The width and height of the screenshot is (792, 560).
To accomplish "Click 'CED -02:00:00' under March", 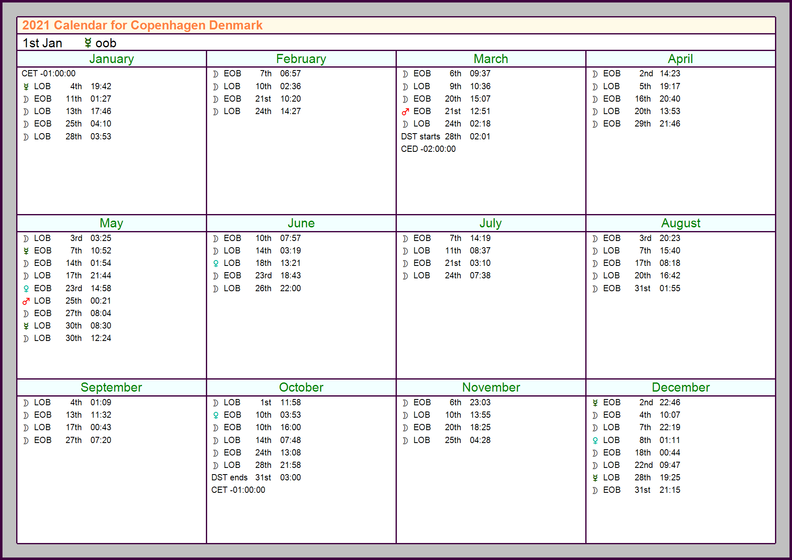I will click(x=428, y=149).
